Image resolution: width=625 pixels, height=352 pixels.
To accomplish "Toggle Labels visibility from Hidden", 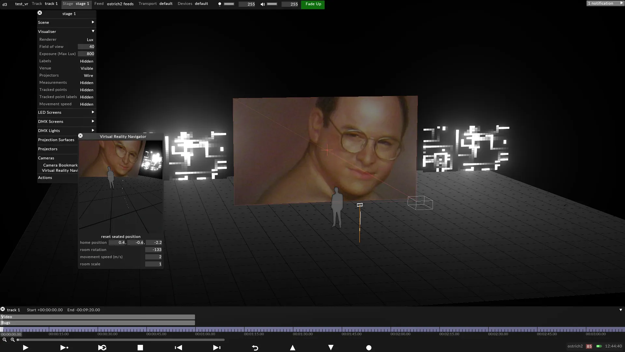I will (86, 61).
